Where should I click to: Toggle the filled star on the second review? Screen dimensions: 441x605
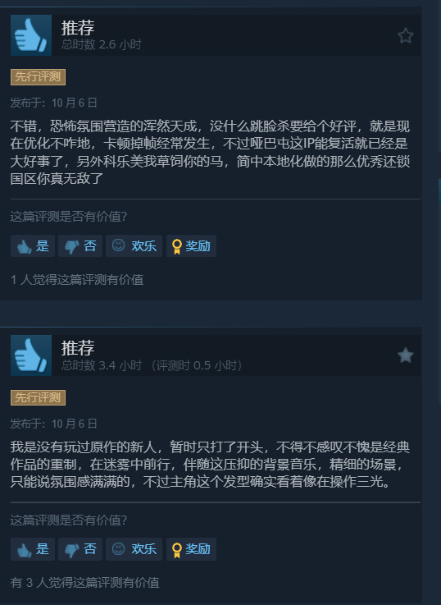405,355
